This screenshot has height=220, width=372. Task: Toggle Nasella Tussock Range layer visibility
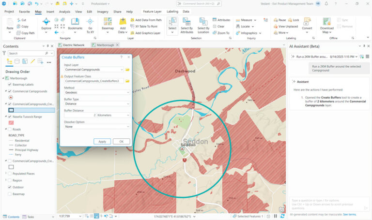pyautogui.click(x=10, y=117)
